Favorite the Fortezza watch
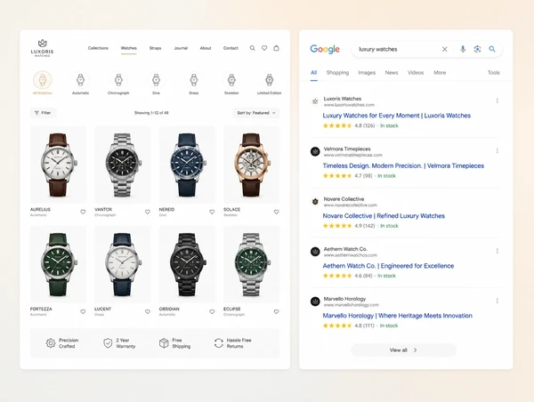The height and width of the screenshot is (402, 534). coord(83,311)
